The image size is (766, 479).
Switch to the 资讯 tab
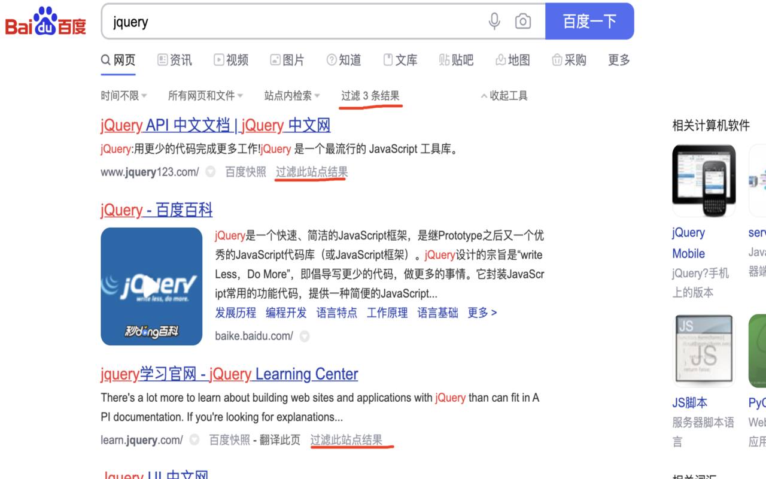[175, 60]
